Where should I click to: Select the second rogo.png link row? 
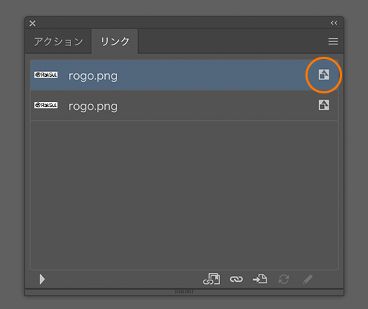click(184, 106)
